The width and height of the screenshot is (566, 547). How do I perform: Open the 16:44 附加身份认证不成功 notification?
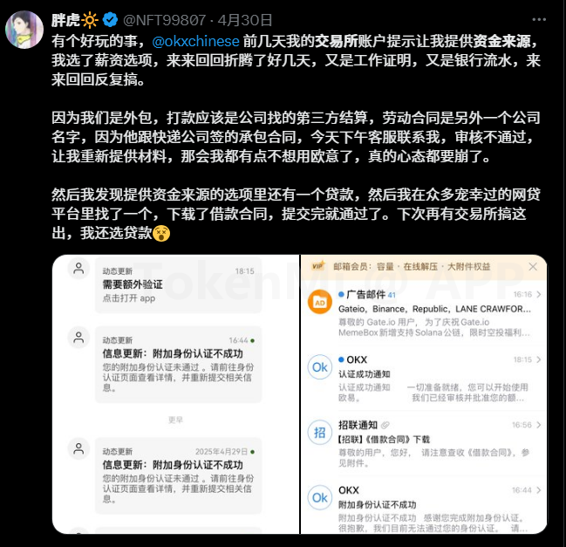click(x=178, y=365)
